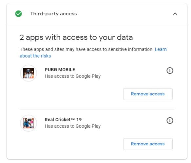Image resolution: width=191 pixels, height=163 pixels.
Task: Show info details for PUBG MOBILE
Action: coord(170,71)
